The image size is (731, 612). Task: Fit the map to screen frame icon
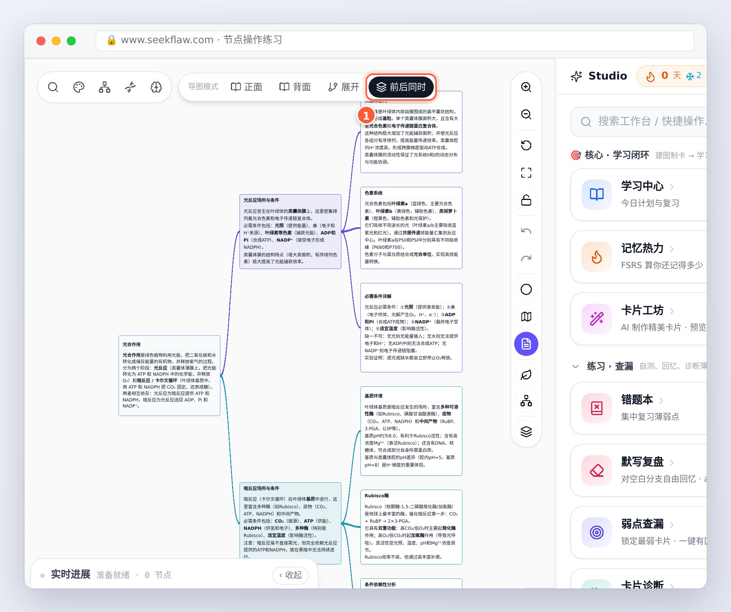point(526,173)
